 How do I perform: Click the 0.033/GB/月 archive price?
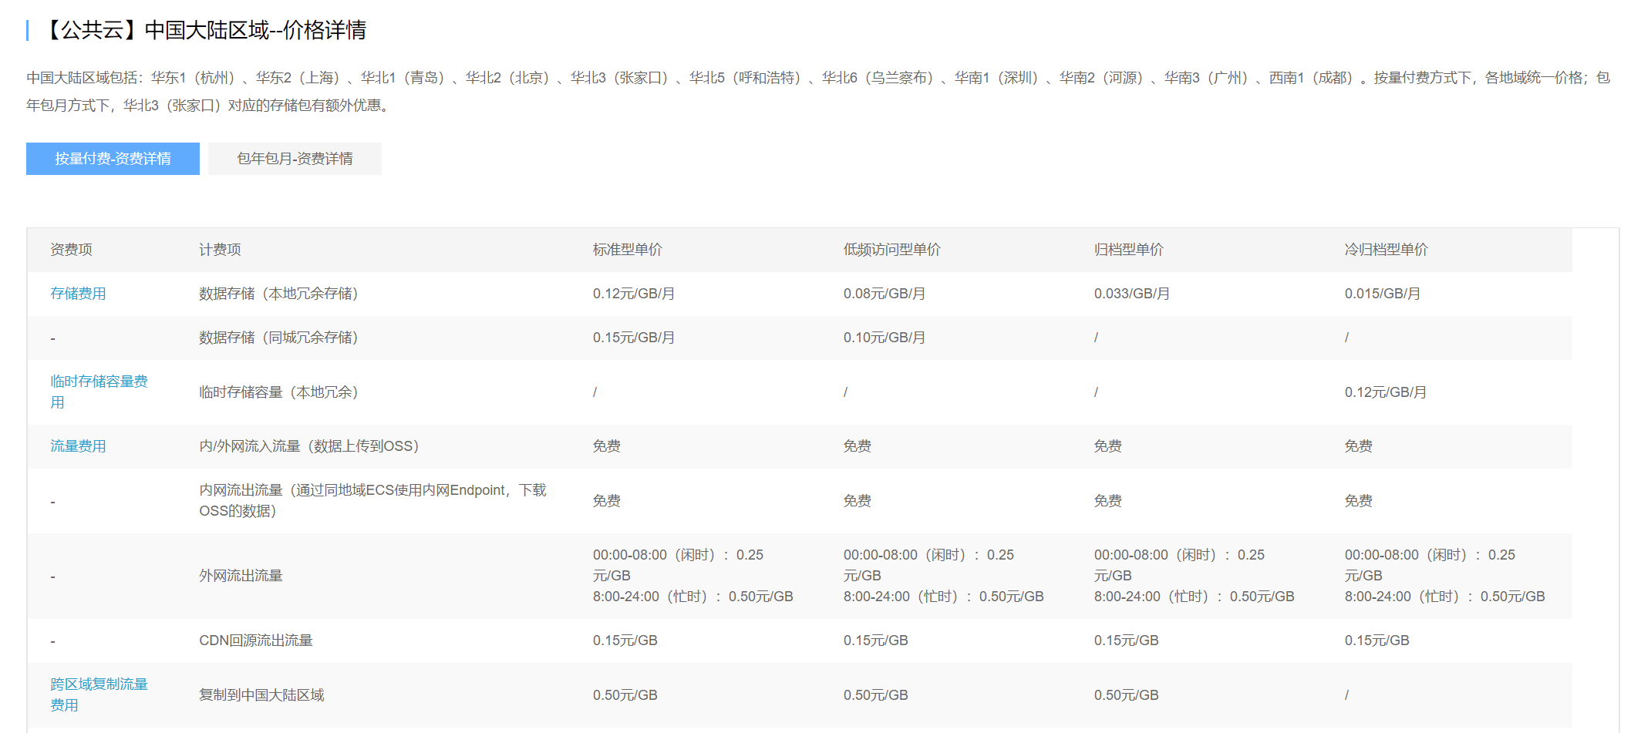(x=1131, y=294)
